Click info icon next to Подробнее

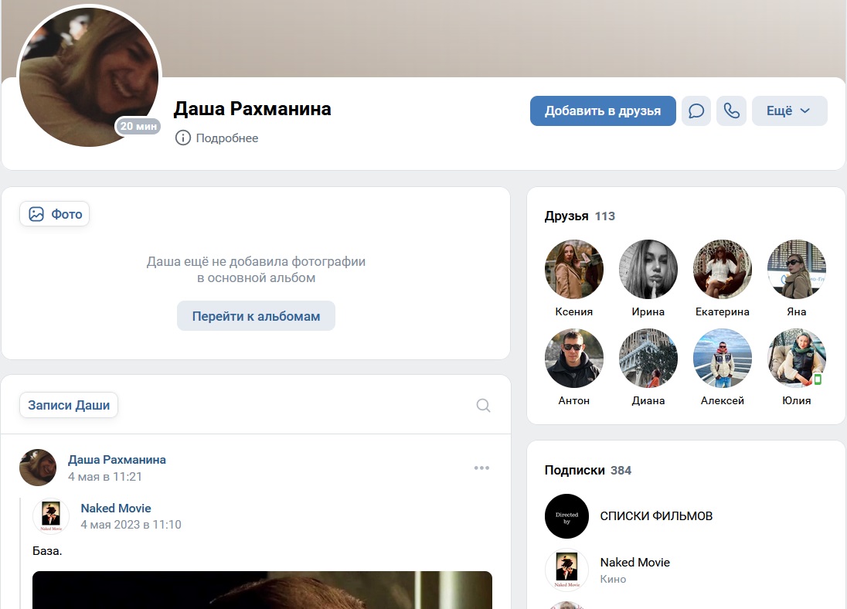click(x=182, y=138)
